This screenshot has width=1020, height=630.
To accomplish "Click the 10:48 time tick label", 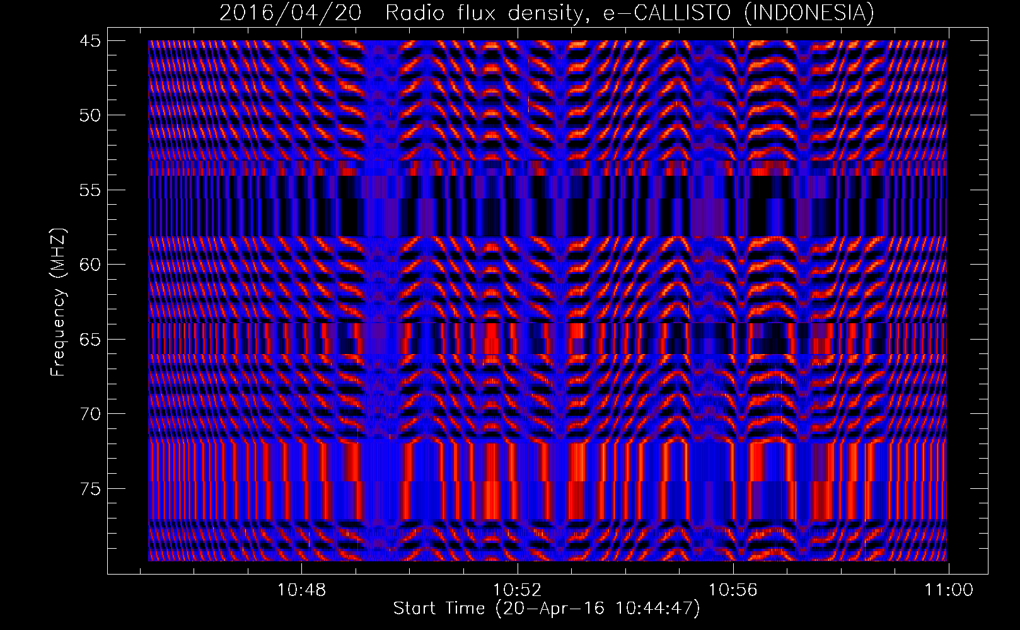I will pos(301,590).
